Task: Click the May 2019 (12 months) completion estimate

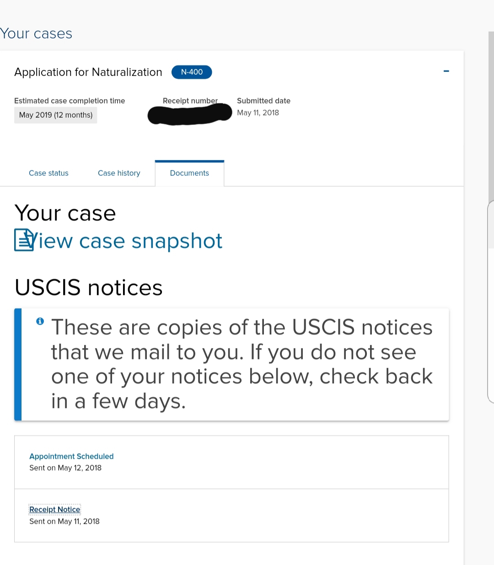Action: click(x=56, y=115)
